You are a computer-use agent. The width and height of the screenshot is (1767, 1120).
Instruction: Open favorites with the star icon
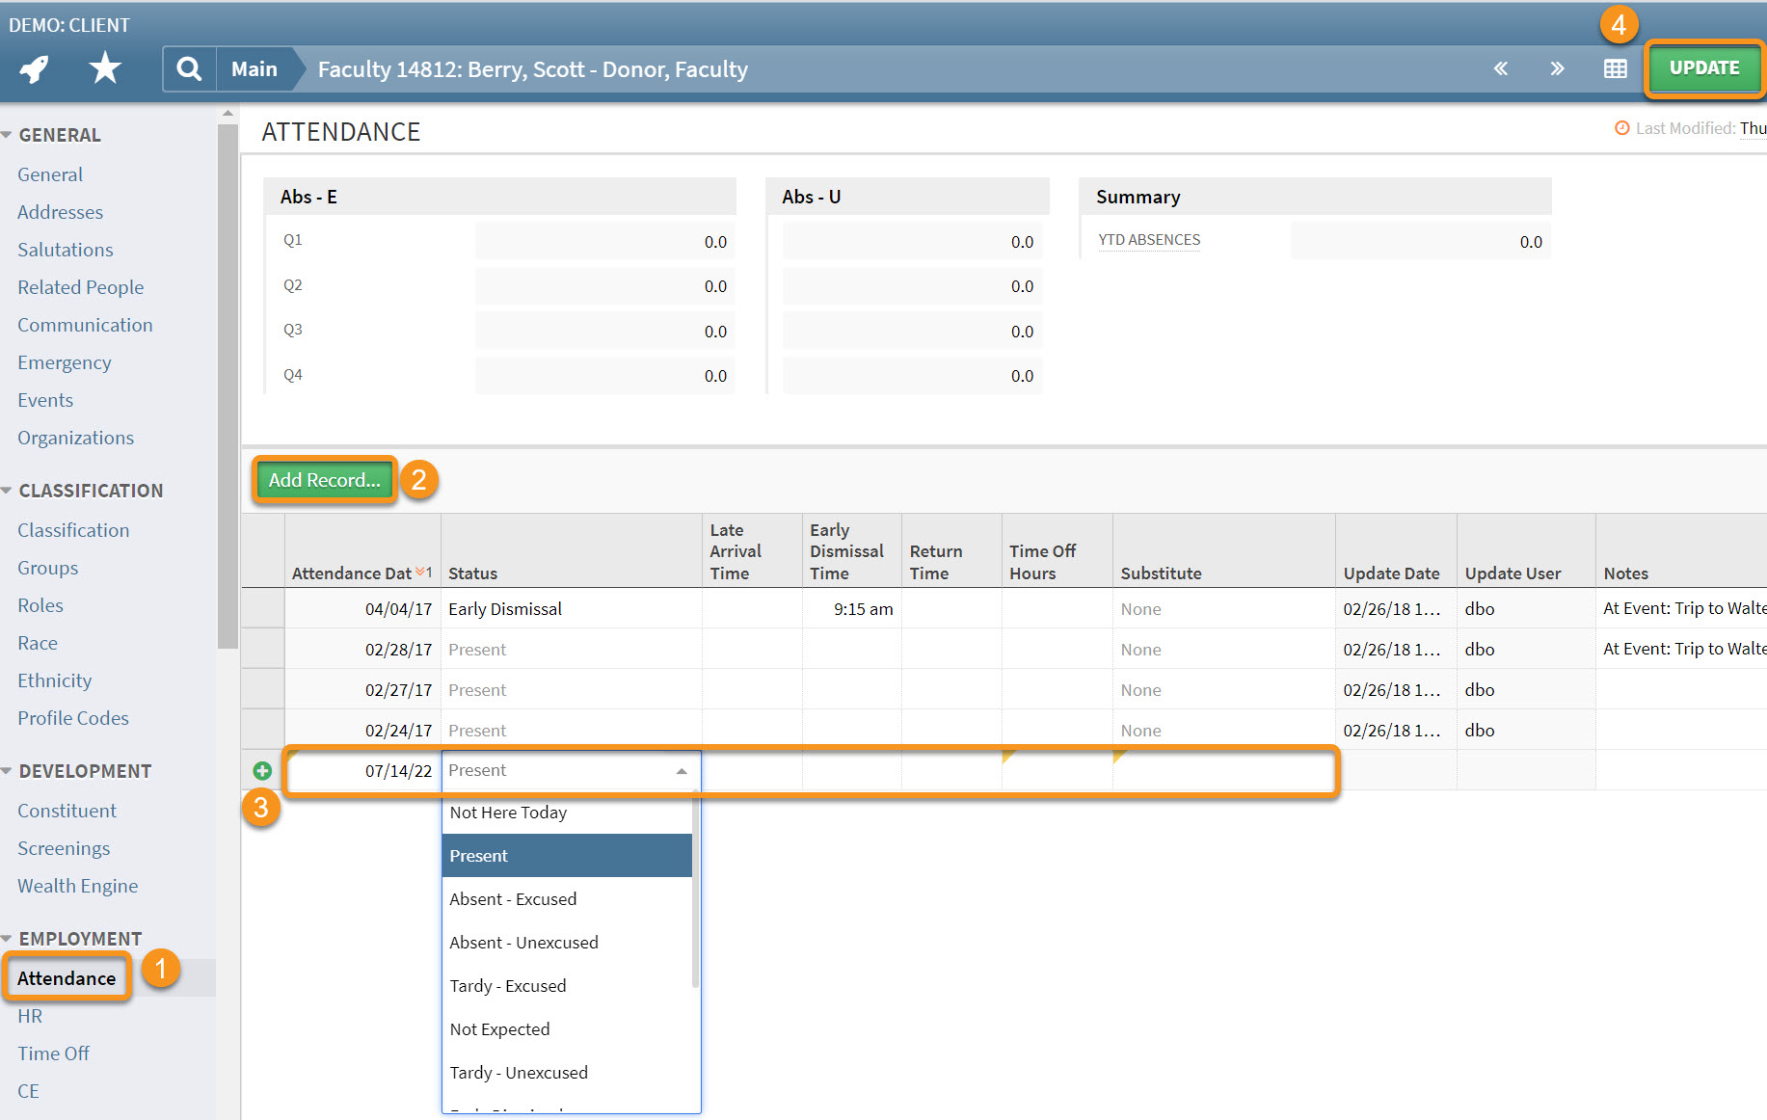coord(104,68)
